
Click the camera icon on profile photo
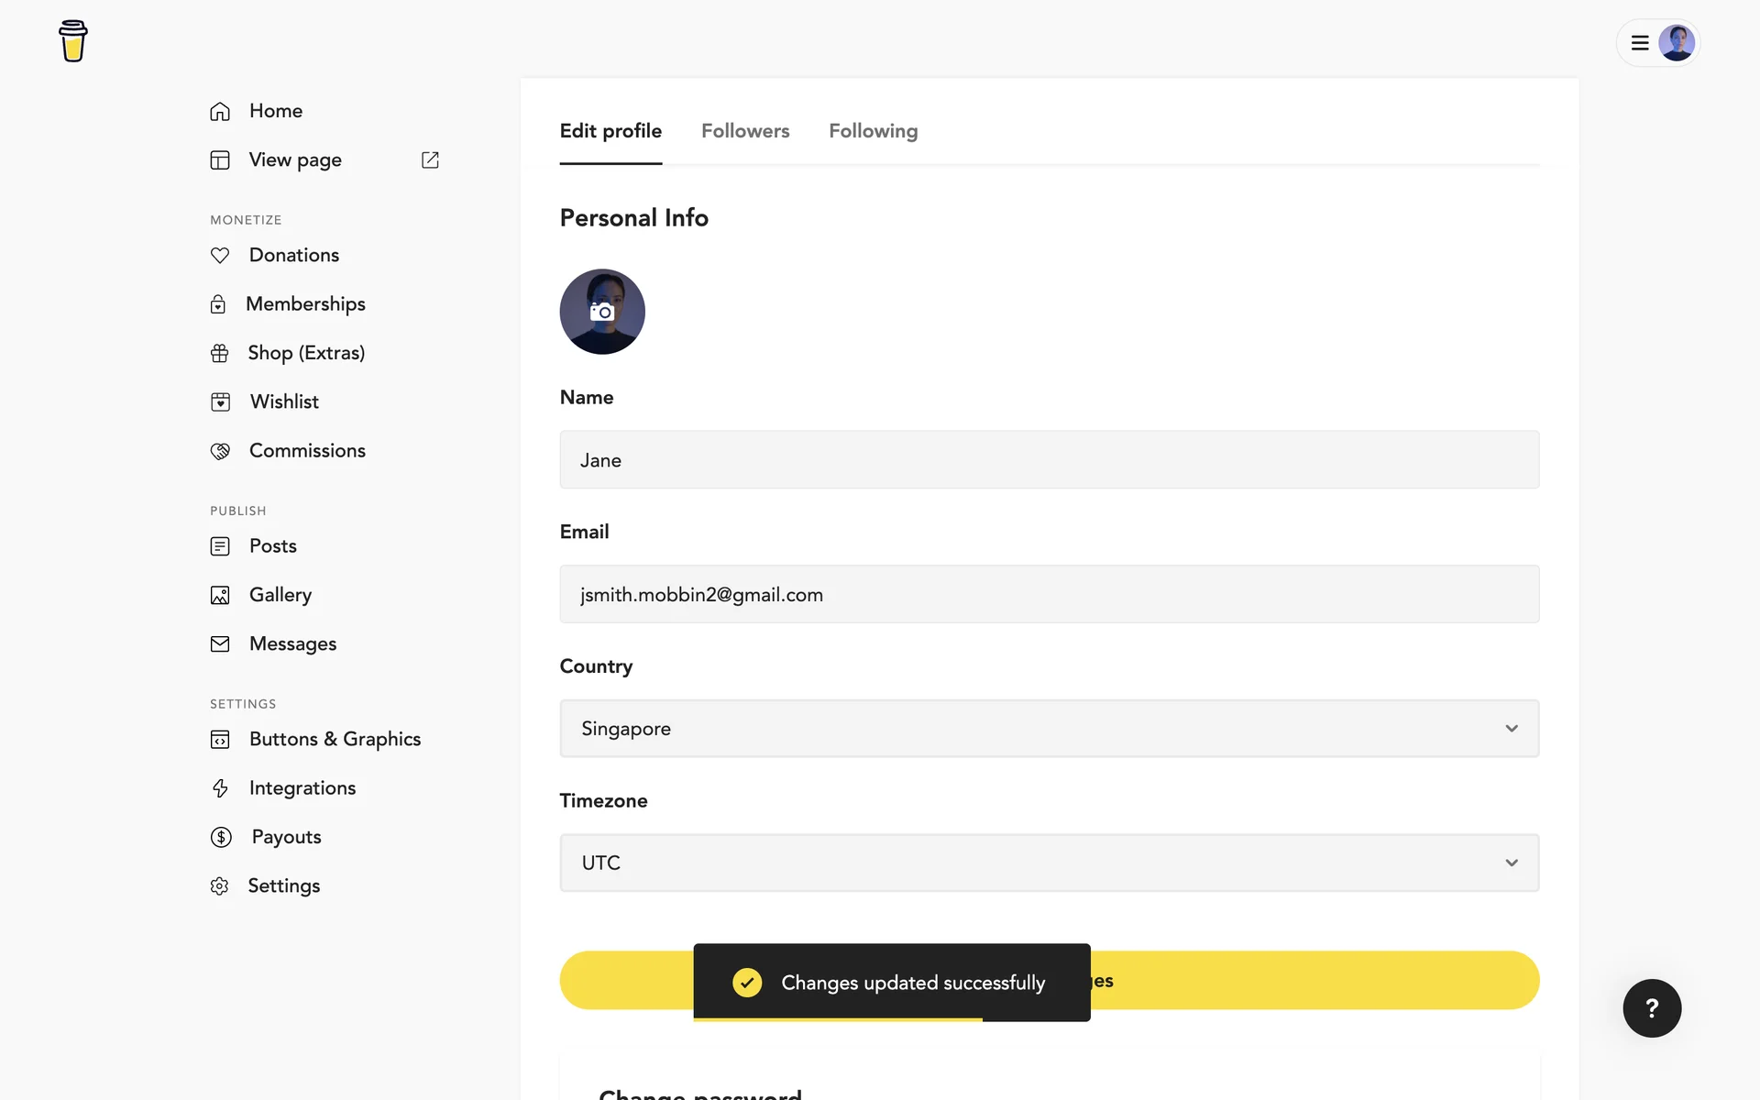[x=602, y=312]
